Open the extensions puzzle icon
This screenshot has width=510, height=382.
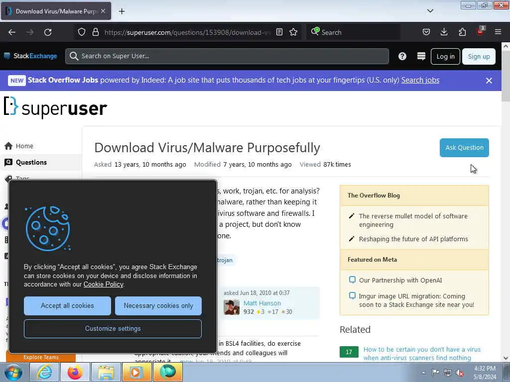462,32
